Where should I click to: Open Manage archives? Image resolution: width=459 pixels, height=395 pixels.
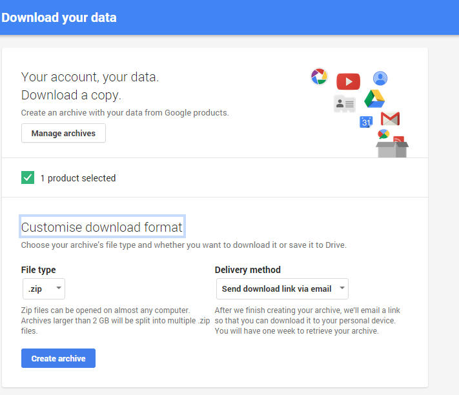click(x=63, y=133)
